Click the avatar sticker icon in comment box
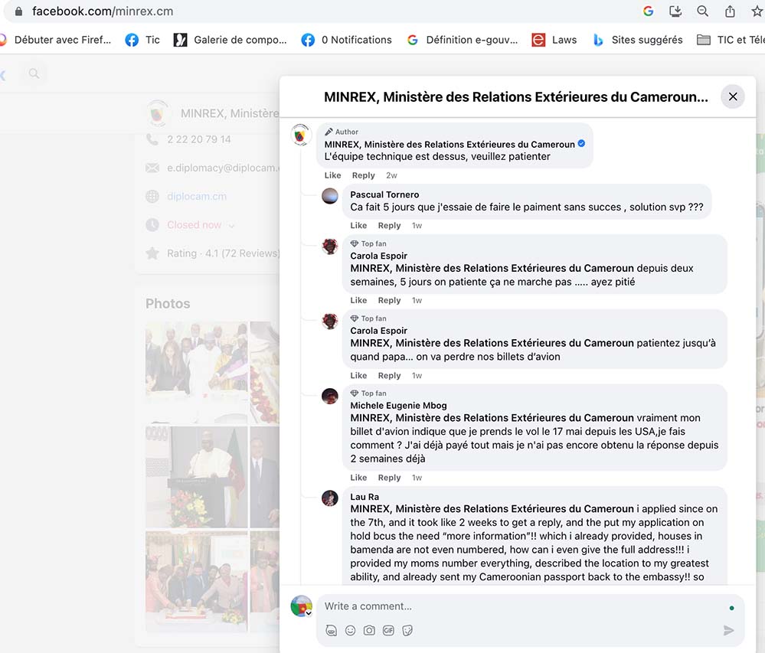765x653 pixels. coord(331,630)
